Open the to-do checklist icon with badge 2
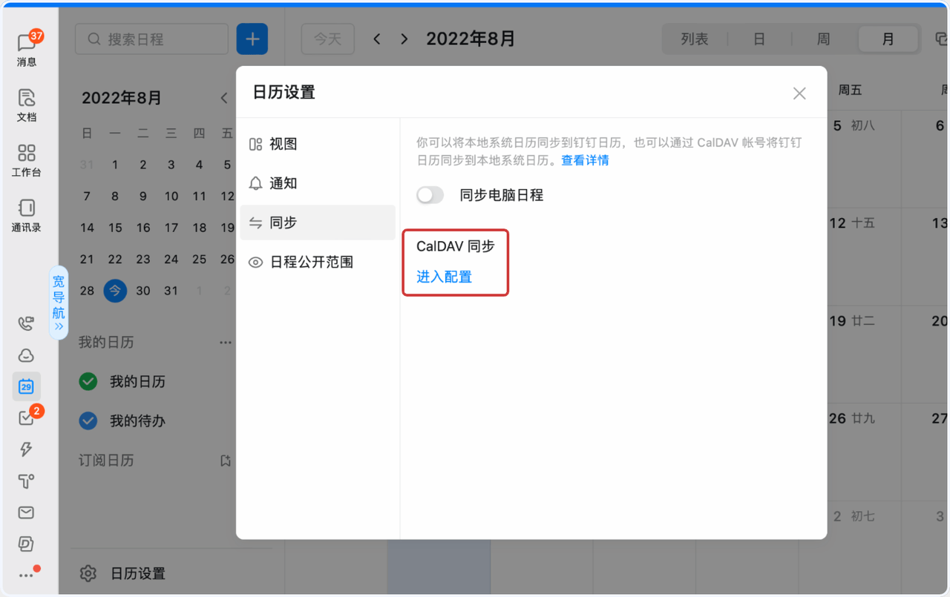Image resolution: width=950 pixels, height=597 pixels. coord(26,418)
